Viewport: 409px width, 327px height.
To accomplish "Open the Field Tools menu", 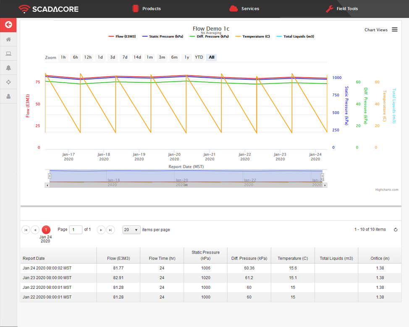I will point(342,8).
